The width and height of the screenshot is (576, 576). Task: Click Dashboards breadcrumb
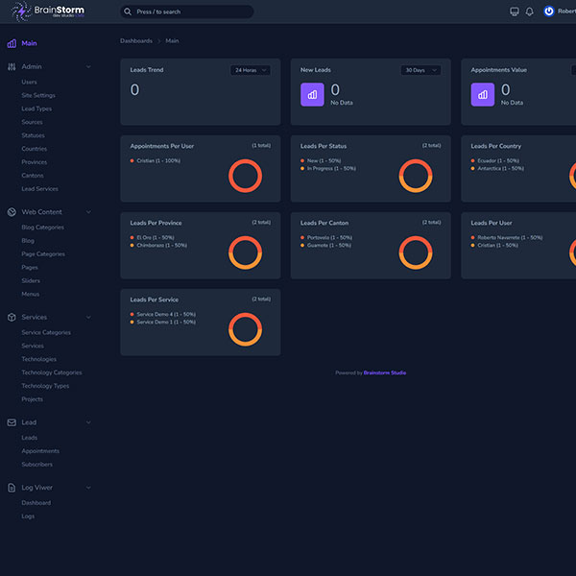(x=136, y=40)
